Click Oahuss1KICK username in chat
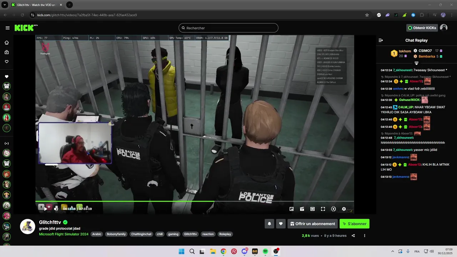 (409, 100)
